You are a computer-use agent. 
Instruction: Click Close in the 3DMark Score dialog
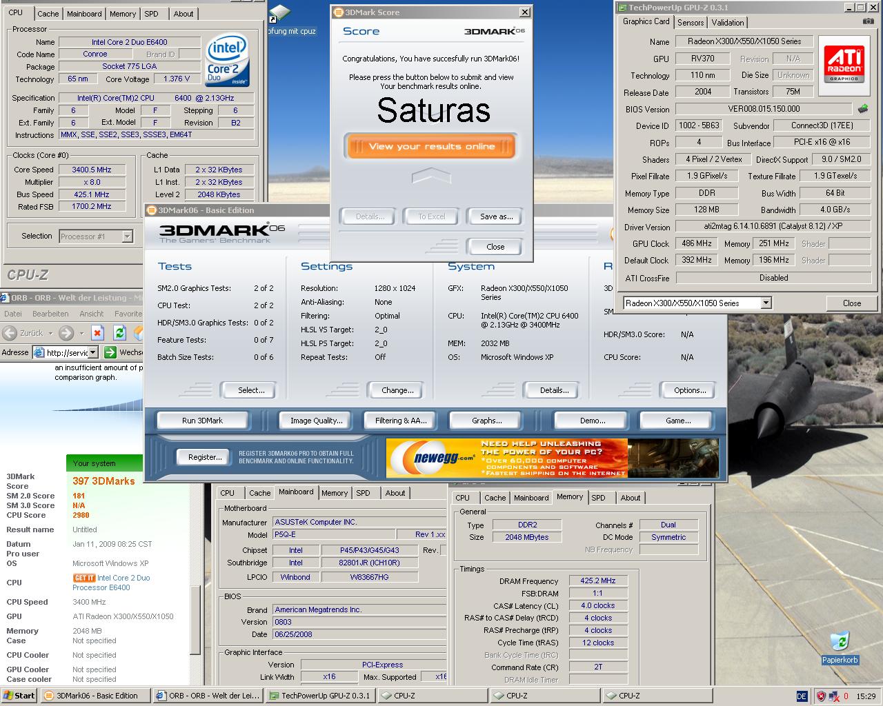point(495,247)
